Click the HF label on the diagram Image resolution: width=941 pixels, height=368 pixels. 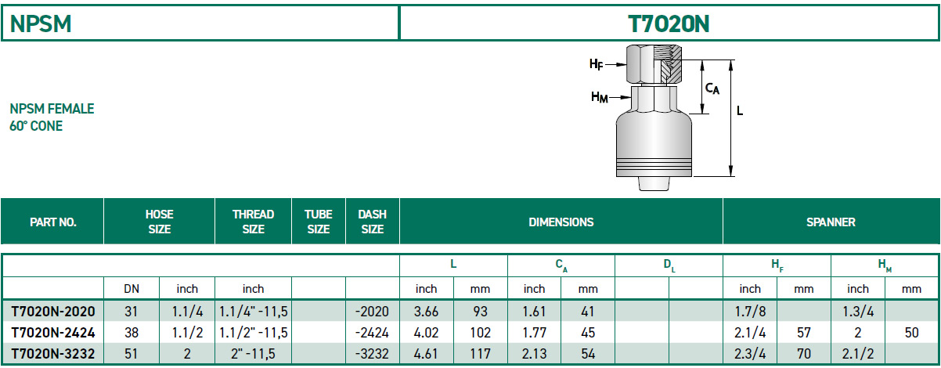(x=597, y=63)
